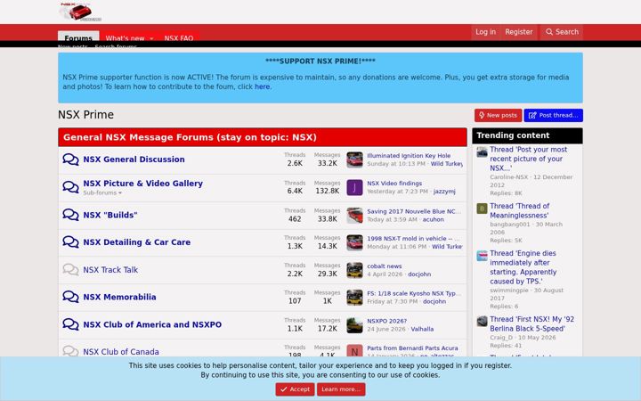Expand the What's new dropdown arrow
The image size is (641, 401).
151,38
